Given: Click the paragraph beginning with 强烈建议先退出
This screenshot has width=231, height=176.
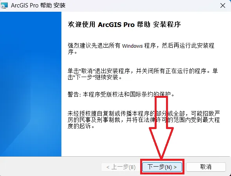Looking at the screenshot, I should point(141,49).
